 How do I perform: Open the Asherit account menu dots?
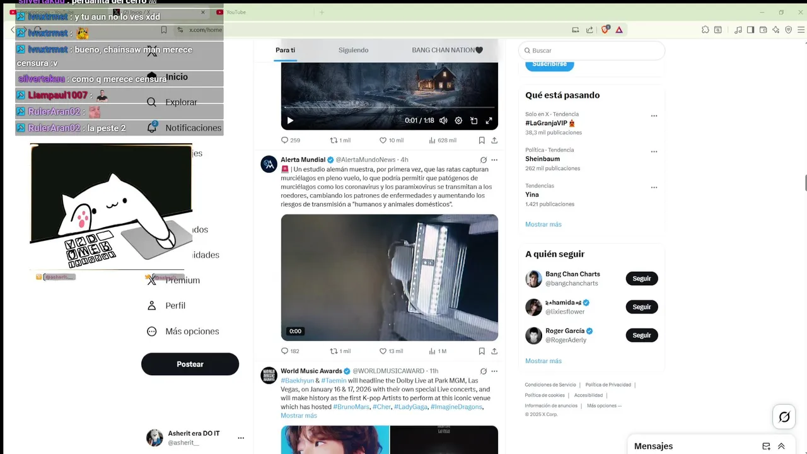point(241,438)
